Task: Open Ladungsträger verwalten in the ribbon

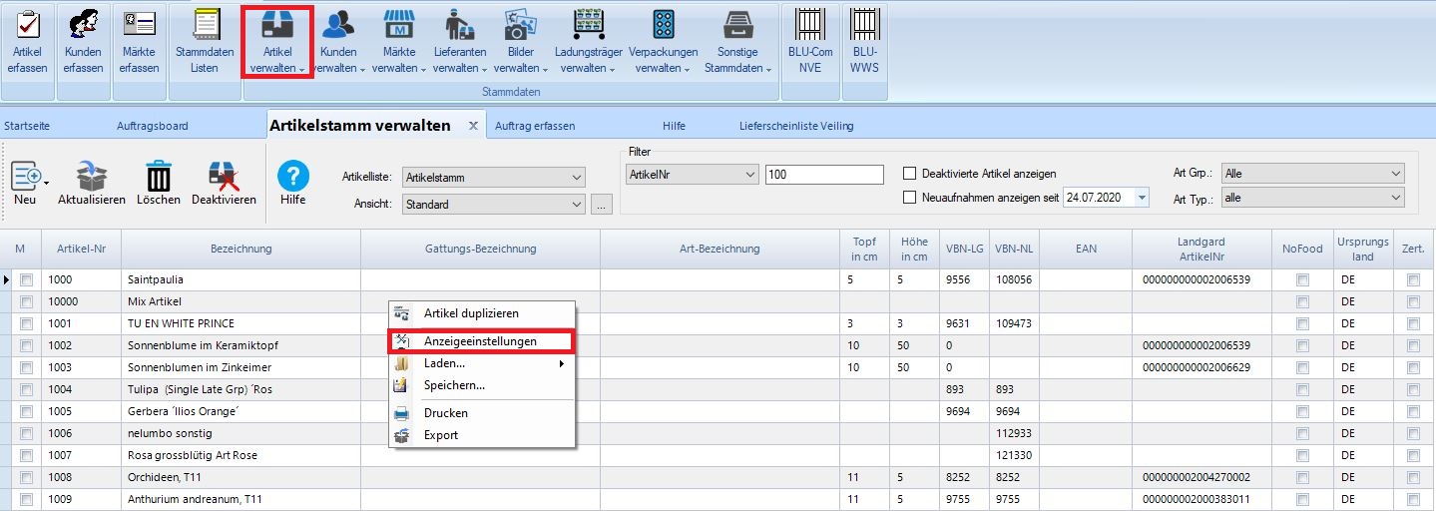Action: pyautogui.click(x=591, y=25)
